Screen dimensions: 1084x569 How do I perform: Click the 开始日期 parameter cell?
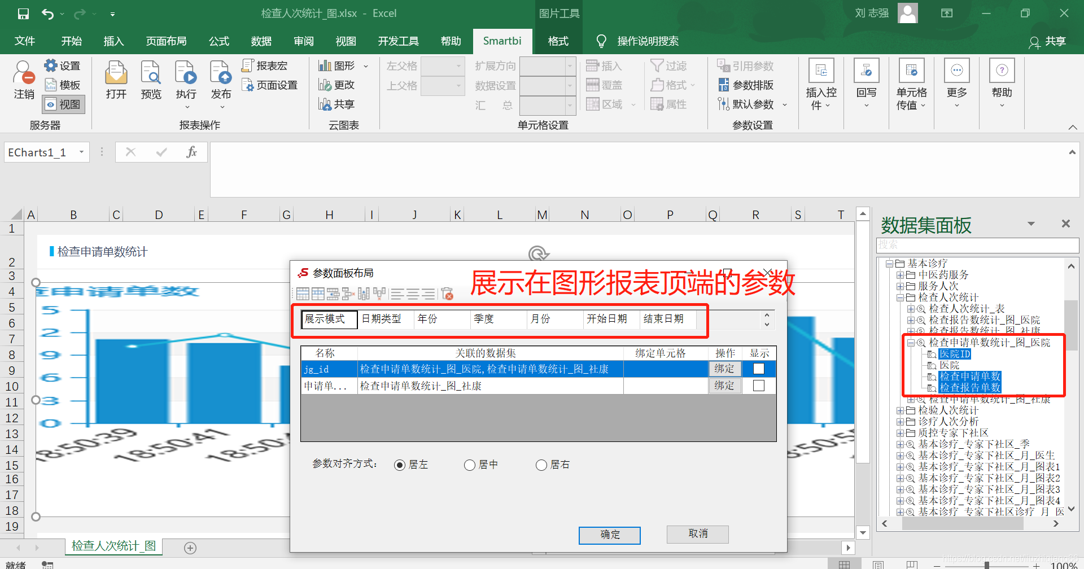(x=611, y=319)
